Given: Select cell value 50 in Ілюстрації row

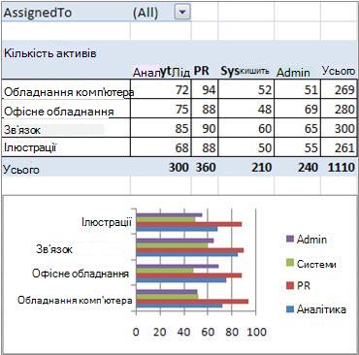Looking at the screenshot, I should coord(265,147).
